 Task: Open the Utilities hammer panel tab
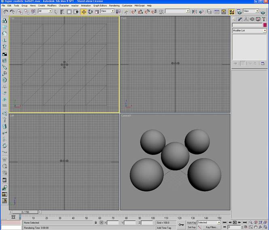[264, 19]
